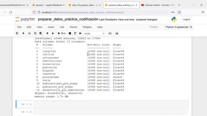Click the Jupyter logo
Viewport: 207px width, 116px height.
pyautogui.click(x=25, y=19)
